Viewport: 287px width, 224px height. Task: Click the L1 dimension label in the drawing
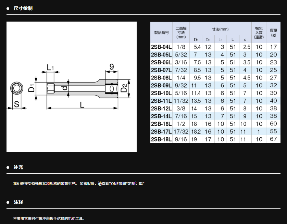tap(50, 67)
